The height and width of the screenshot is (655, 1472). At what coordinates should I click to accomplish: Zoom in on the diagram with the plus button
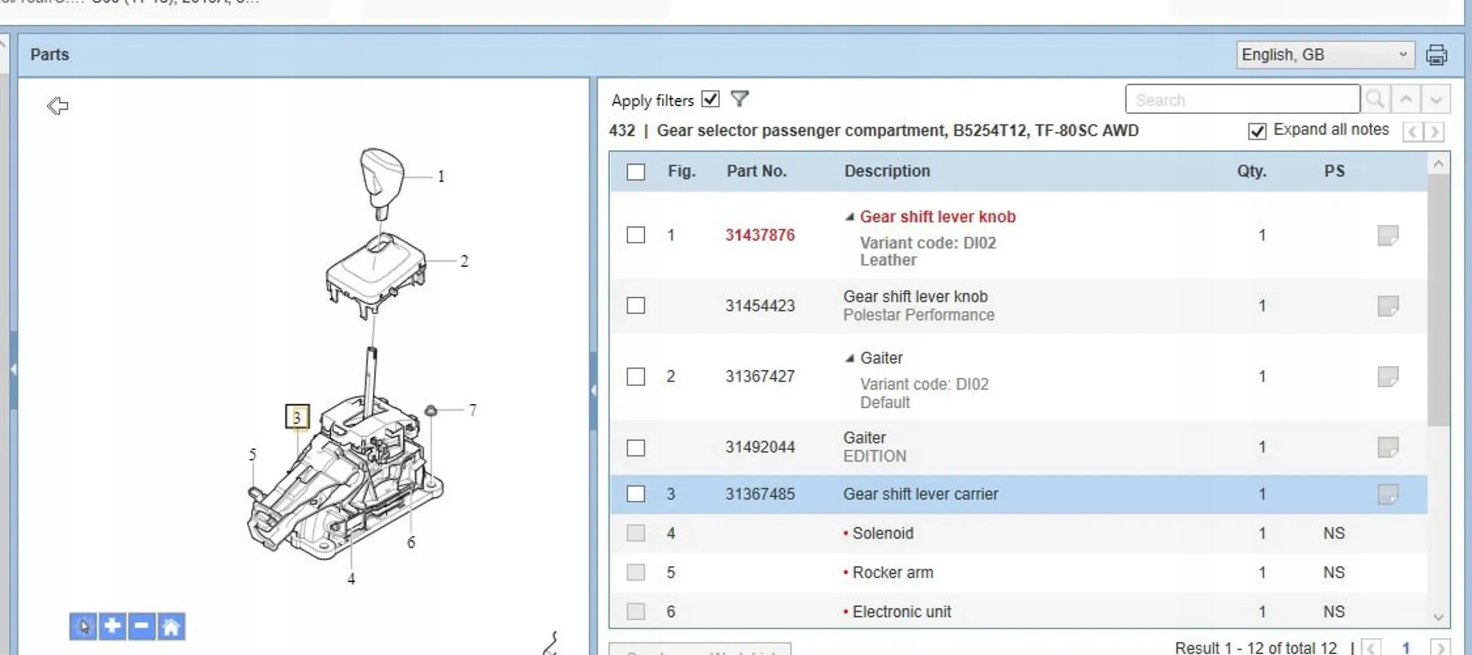[x=112, y=626]
